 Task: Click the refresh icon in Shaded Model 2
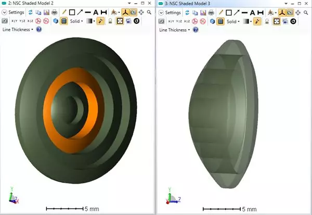click(x=30, y=12)
